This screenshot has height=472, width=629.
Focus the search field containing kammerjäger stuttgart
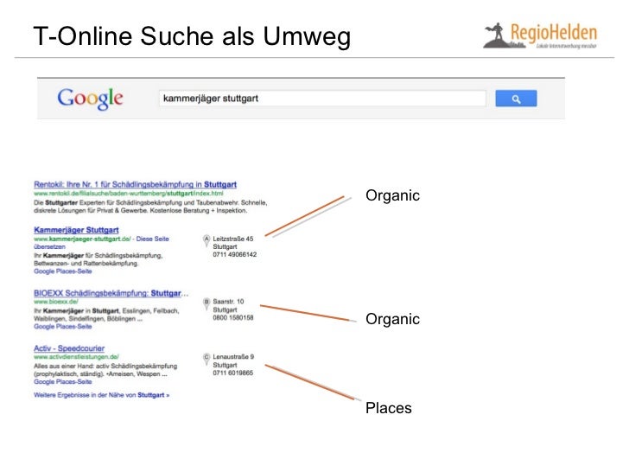tap(322, 99)
